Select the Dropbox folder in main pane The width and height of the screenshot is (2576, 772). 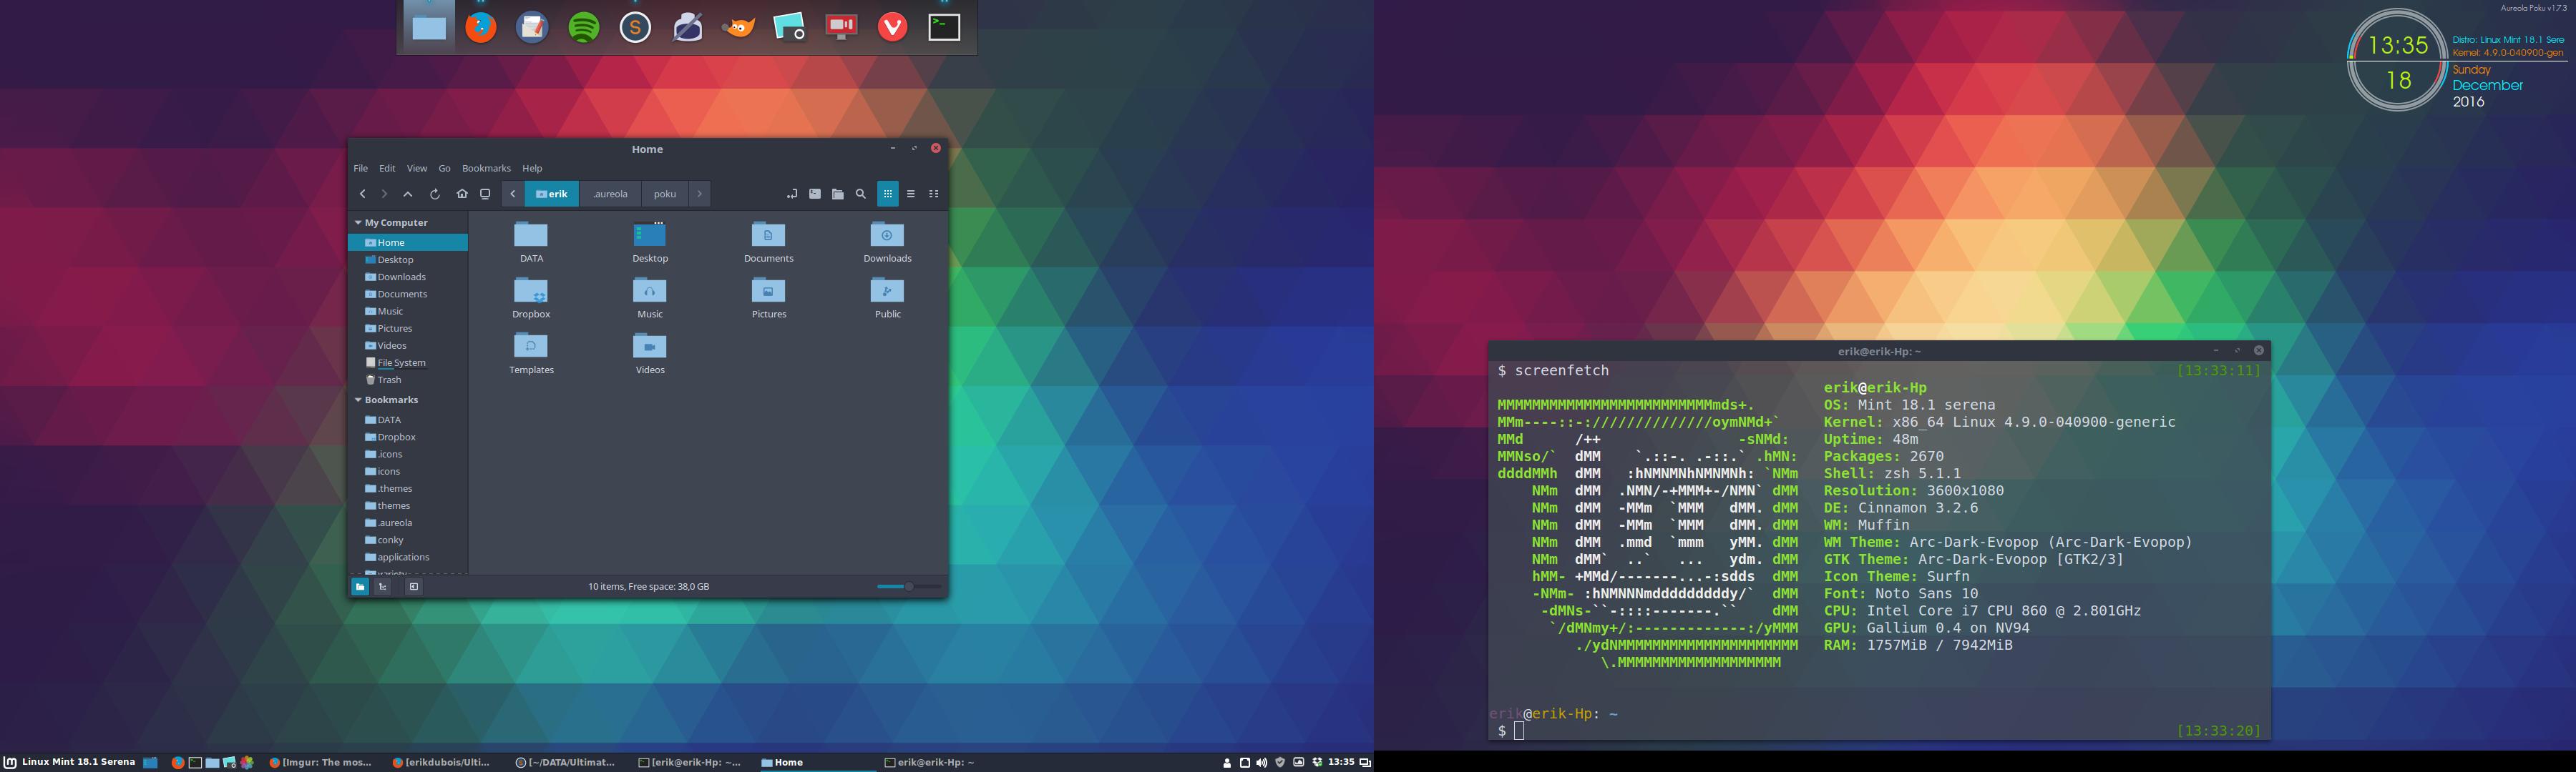pos(531,297)
